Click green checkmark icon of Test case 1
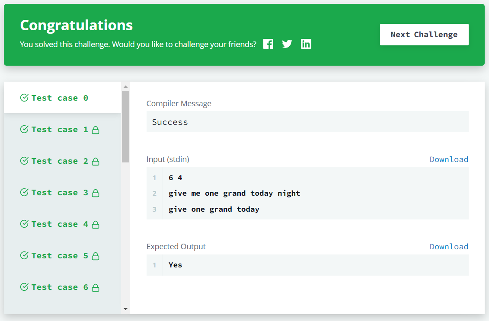 [x=24, y=129]
